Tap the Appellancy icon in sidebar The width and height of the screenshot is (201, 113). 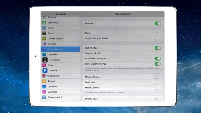coord(44,23)
